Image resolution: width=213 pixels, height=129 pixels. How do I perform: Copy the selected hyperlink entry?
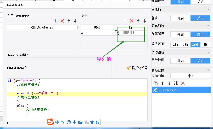point(155,83)
